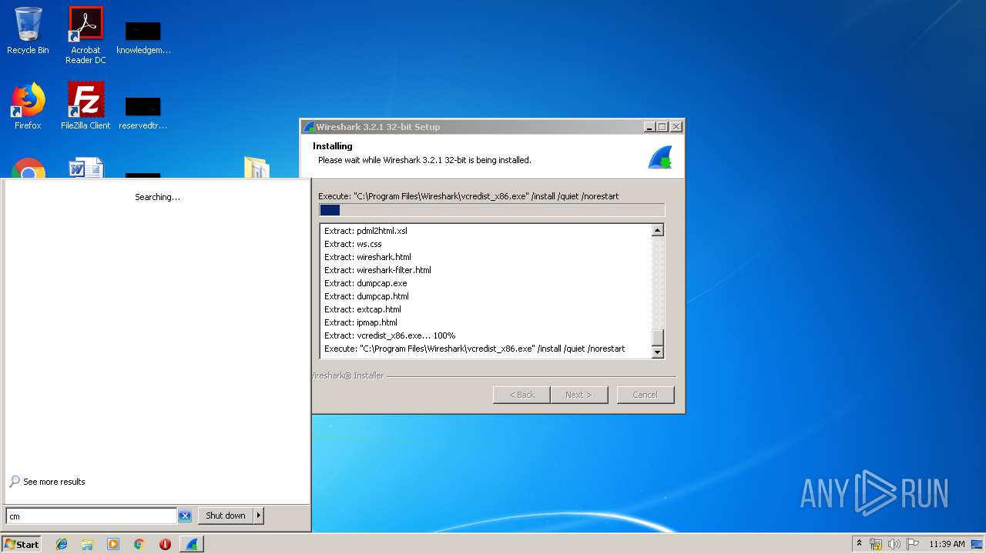Click the Wireshark 3.2.1 32-bit Setup title bar
This screenshot has height=554, width=986.
pyautogui.click(x=491, y=127)
